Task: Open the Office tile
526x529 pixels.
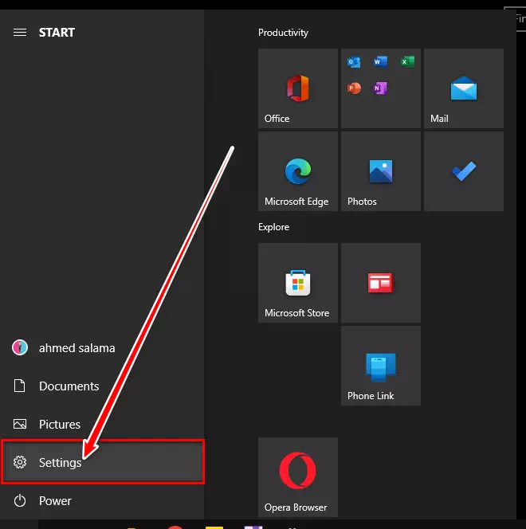Action: pos(298,88)
